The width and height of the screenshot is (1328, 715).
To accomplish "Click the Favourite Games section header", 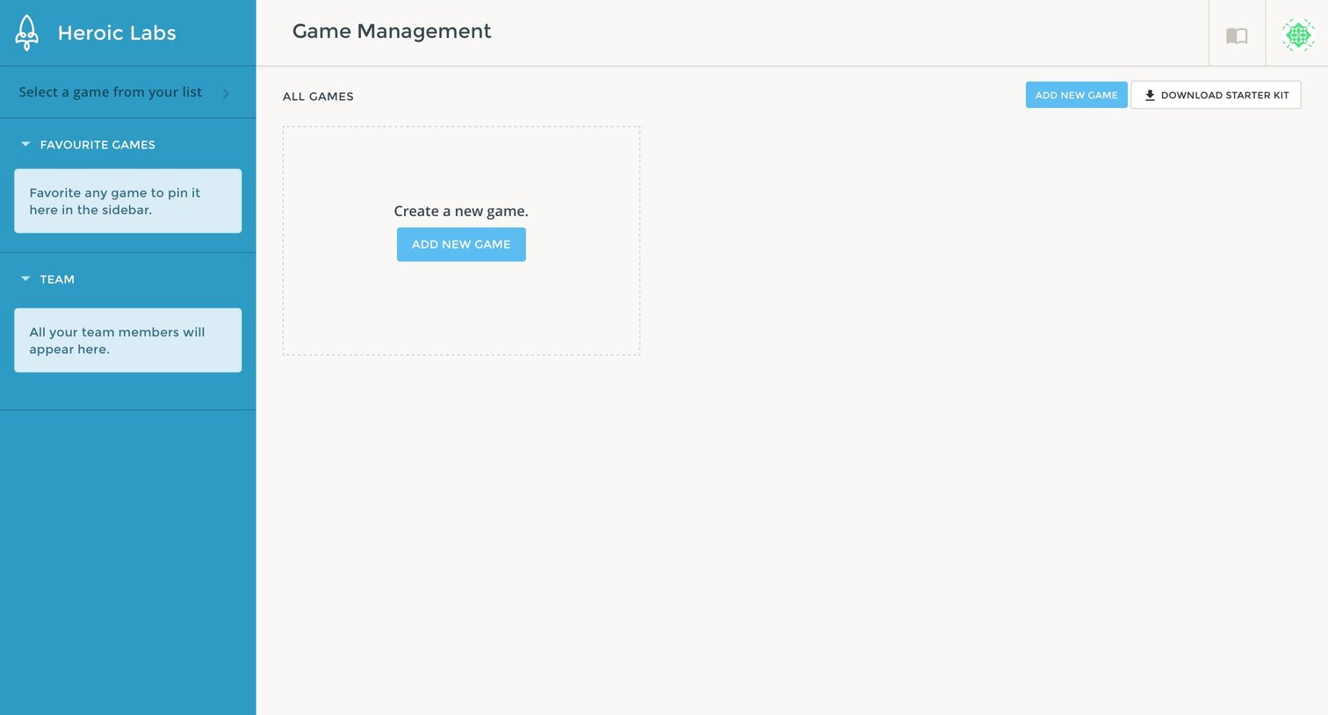I will click(x=97, y=144).
